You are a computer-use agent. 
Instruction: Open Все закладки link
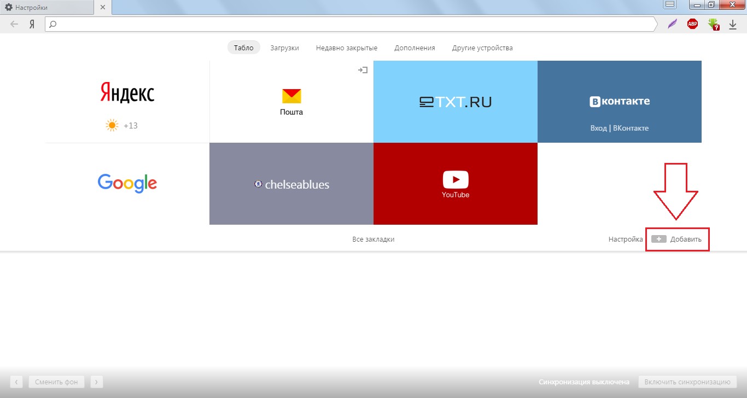point(373,239)
